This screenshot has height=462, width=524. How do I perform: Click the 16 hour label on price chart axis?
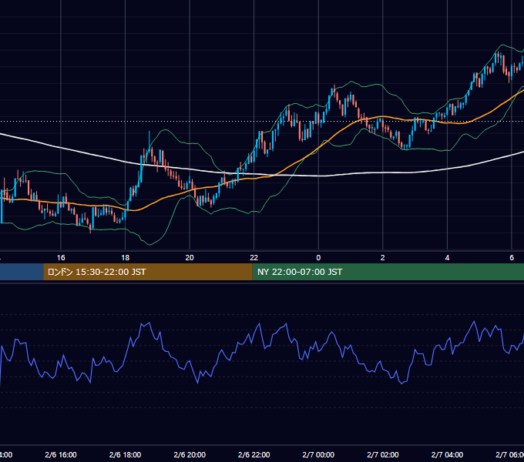click(61, 258)
